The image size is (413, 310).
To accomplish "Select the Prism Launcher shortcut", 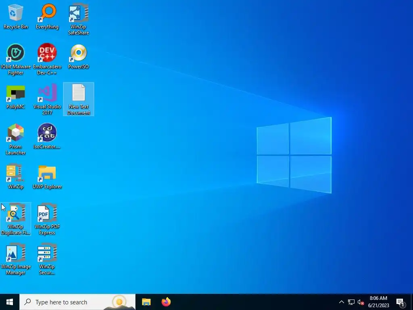I will pyautogui.click(x=16, y=139).
